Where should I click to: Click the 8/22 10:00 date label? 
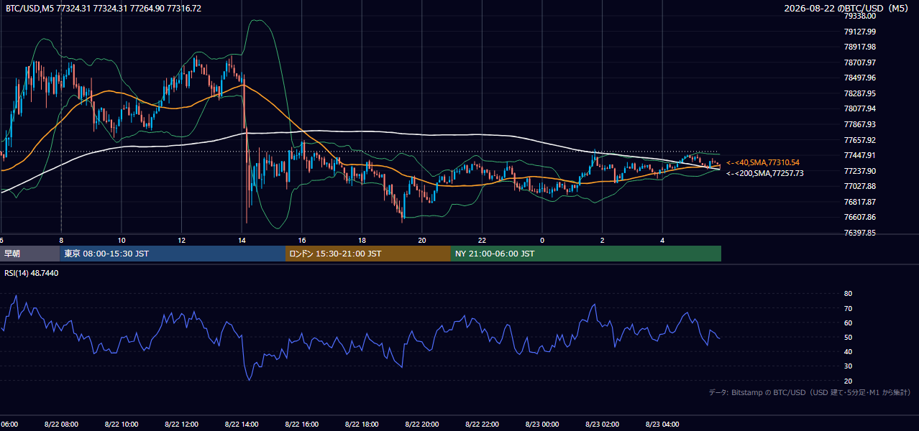coord(121,425)
